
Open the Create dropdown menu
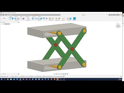[17, 20]
